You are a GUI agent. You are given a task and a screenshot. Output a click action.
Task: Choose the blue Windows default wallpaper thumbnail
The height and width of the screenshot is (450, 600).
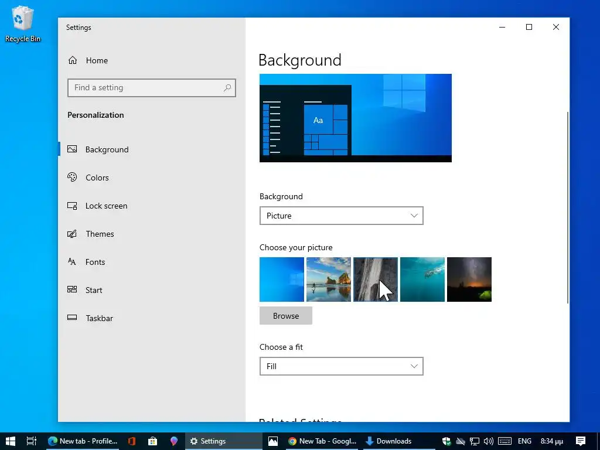pyautogui.click(x=282, y=279)
